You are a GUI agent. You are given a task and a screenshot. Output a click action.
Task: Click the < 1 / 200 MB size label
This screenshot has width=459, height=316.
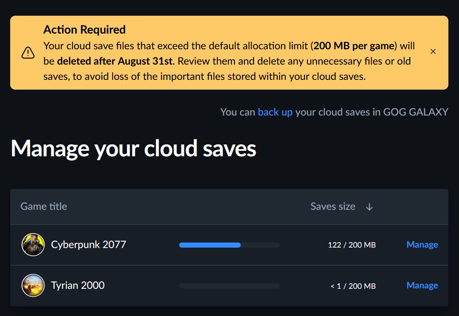(x=353, y=286)
